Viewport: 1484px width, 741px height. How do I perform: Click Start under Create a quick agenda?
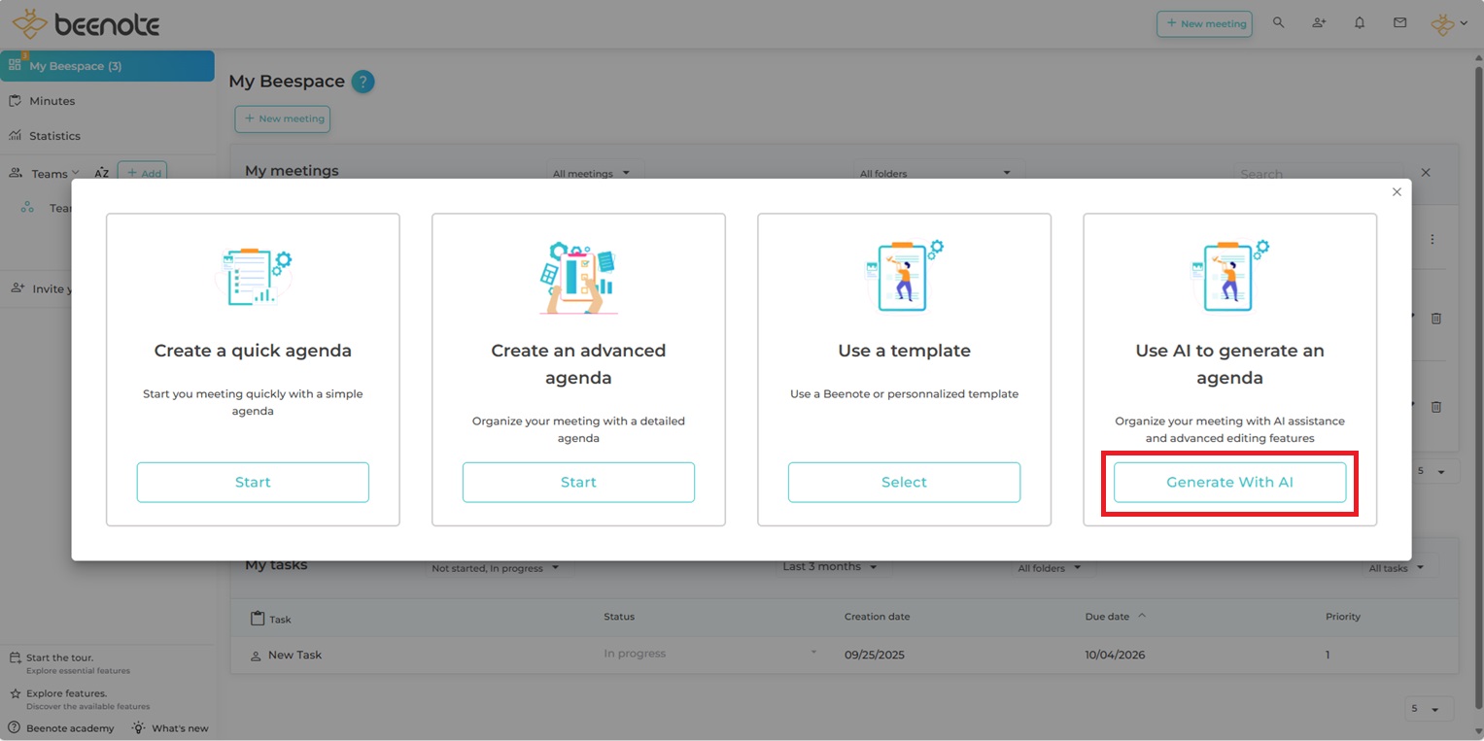point(253,483)
